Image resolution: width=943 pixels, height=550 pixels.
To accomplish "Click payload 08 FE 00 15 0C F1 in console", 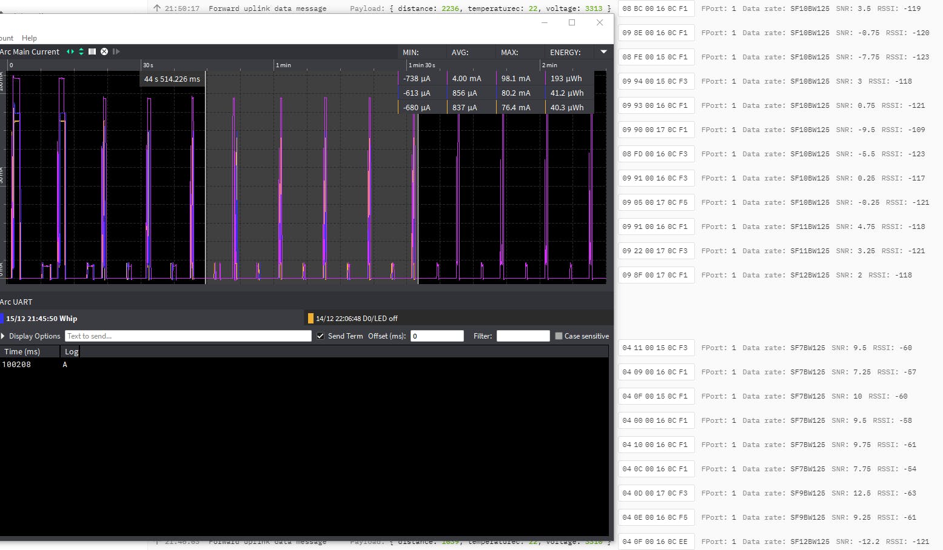I will (x=655, y=57).
